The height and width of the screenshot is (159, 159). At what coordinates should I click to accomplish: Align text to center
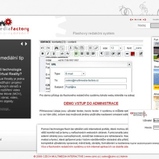pos(82,54)
